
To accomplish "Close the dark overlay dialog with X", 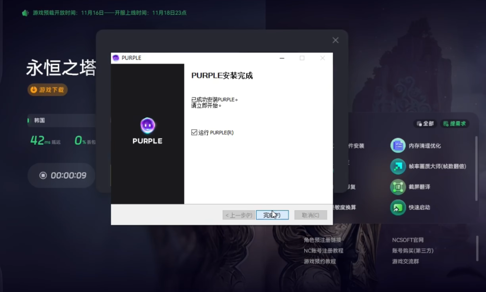I will coord(336,40).
